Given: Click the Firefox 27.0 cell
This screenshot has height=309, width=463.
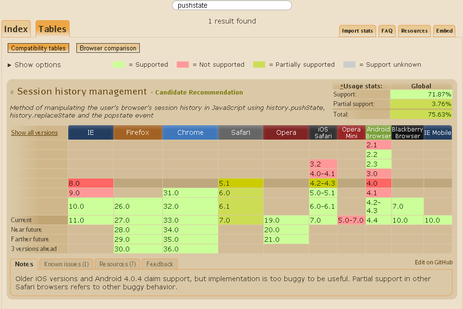Looking at the screenshot, I should [138, 220].
